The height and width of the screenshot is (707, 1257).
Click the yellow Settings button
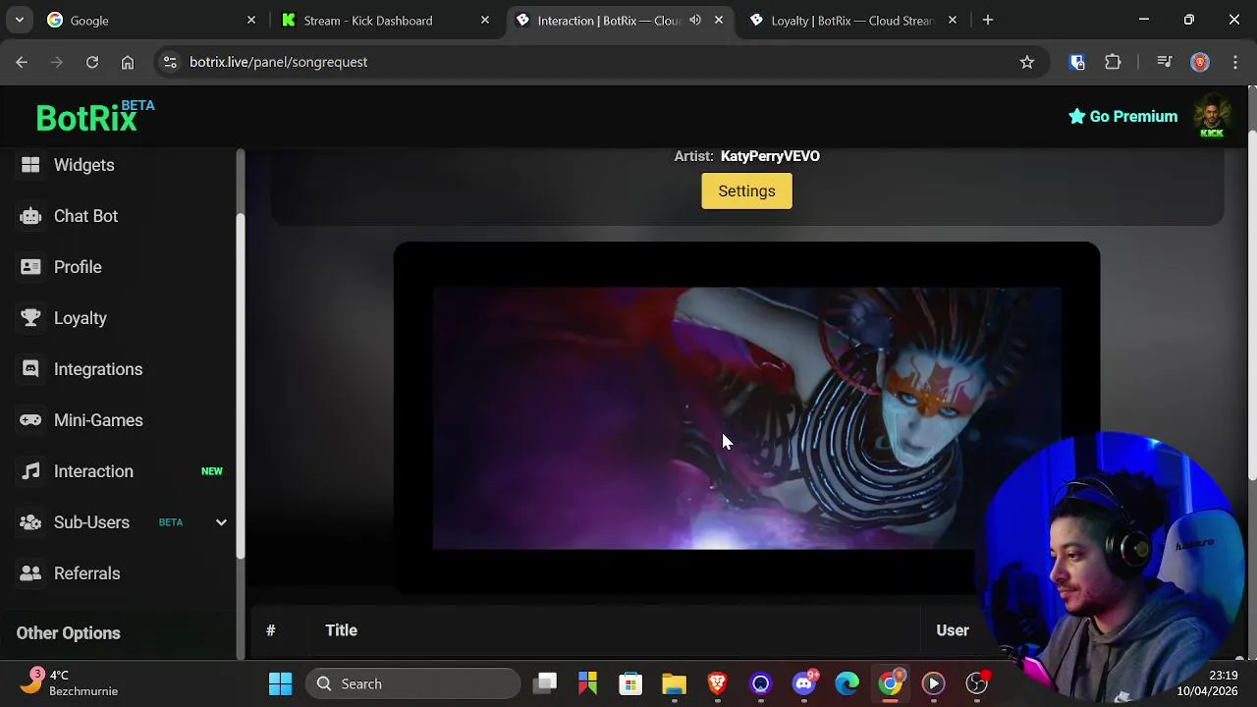[x=746, y=190]
